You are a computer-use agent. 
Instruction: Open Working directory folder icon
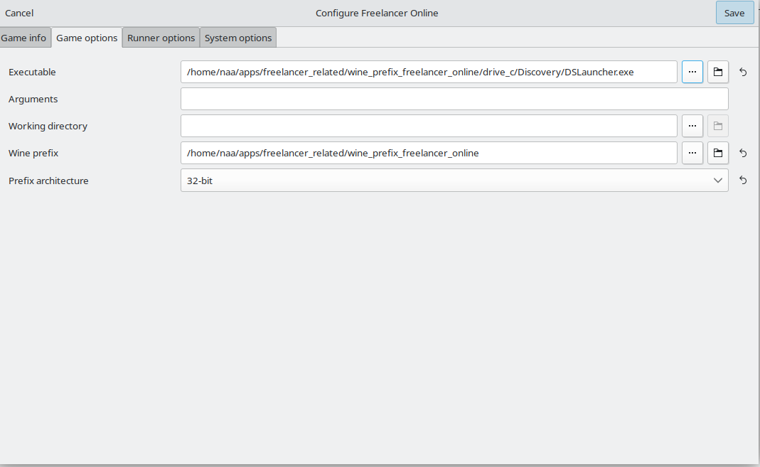[718, 126]
